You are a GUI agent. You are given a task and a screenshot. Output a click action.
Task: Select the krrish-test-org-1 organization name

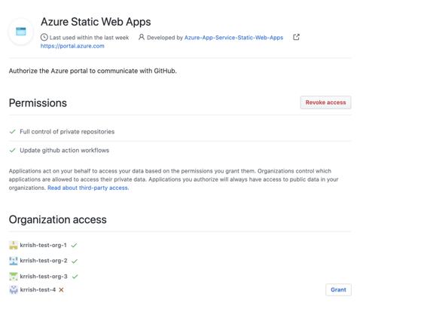click(43, 245)
